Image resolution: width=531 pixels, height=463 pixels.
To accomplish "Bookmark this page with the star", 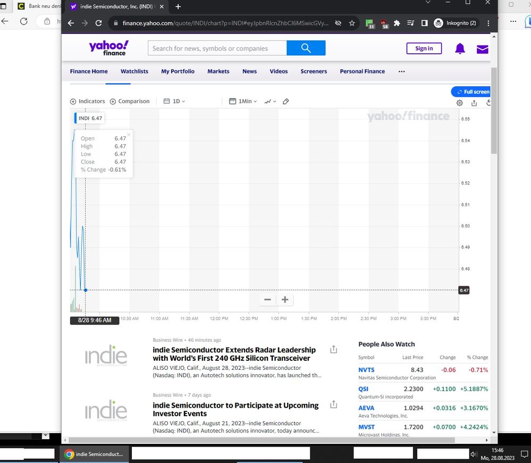I will tap(352, 23).
